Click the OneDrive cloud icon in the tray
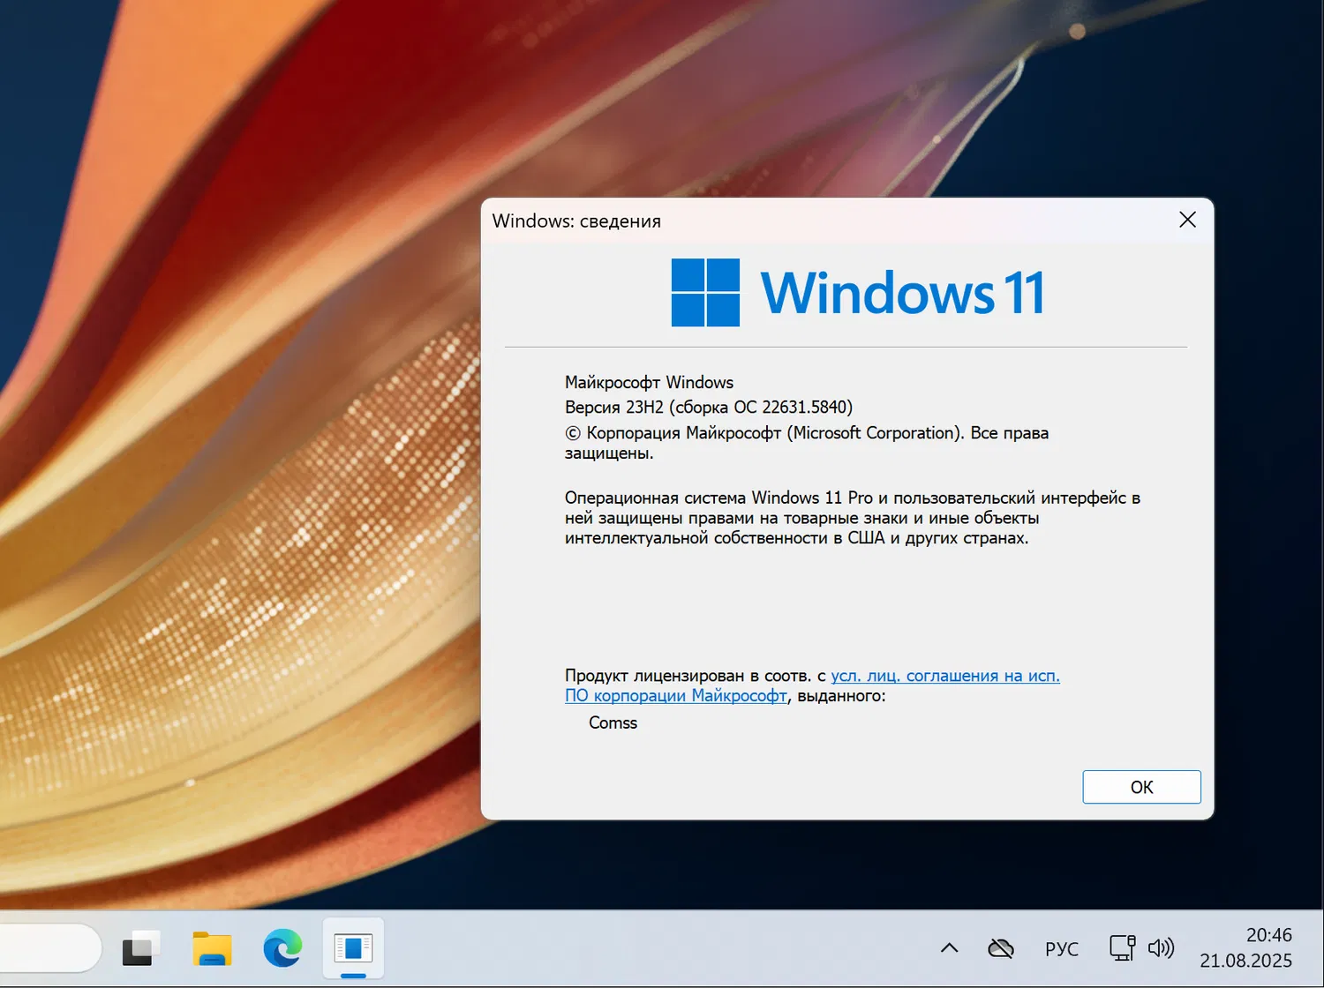Screen dimensions: 1324x988 coord(1000,948)
